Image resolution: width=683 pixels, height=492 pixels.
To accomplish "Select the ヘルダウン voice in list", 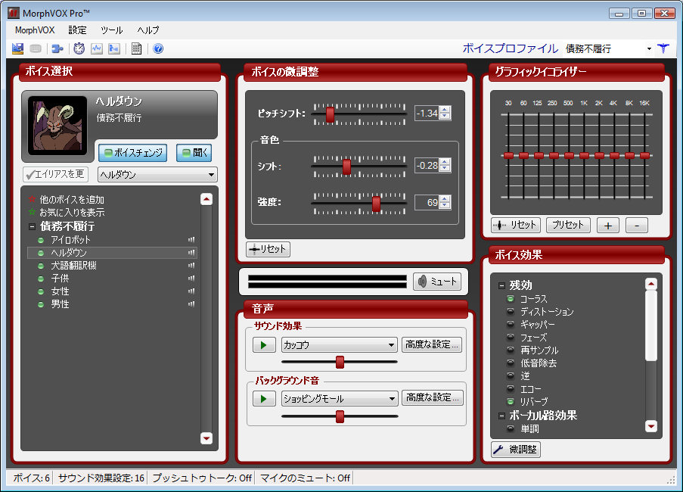I will pyautogui.click(x=69, y=253).
